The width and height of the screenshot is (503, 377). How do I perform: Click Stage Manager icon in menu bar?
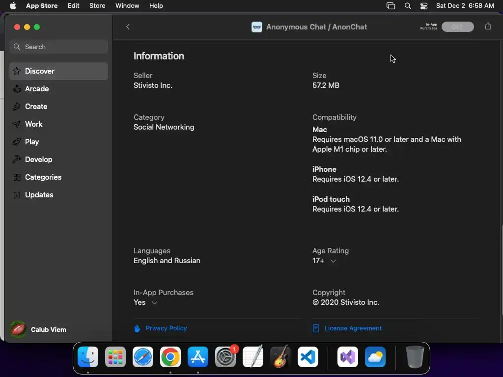coord(391,6)
